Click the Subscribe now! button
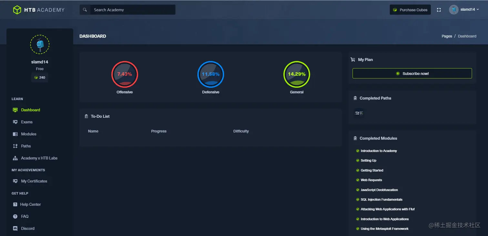Image resolution: width=488 pixels, height=236 pixels. 412,73
